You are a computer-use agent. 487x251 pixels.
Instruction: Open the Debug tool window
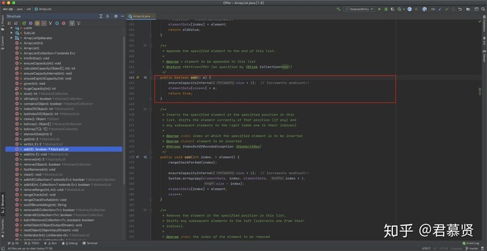point(70,244)
